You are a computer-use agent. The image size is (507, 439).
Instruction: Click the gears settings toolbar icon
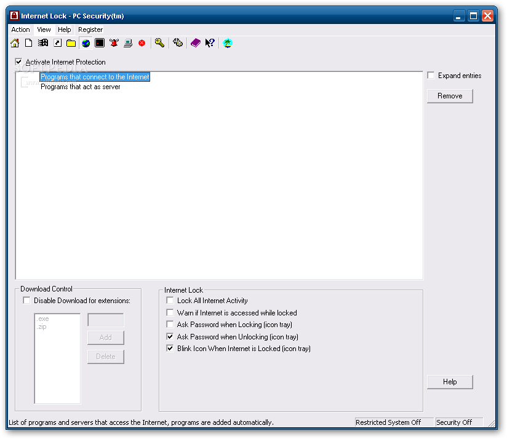(178, 42)
